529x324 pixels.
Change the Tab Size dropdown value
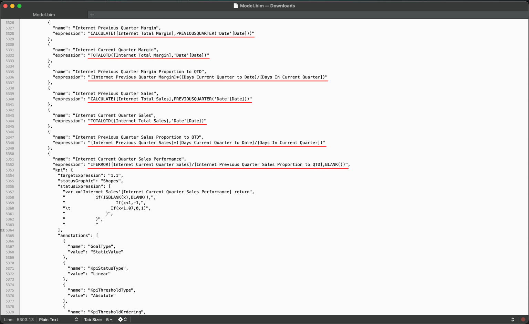click(109, 320)
